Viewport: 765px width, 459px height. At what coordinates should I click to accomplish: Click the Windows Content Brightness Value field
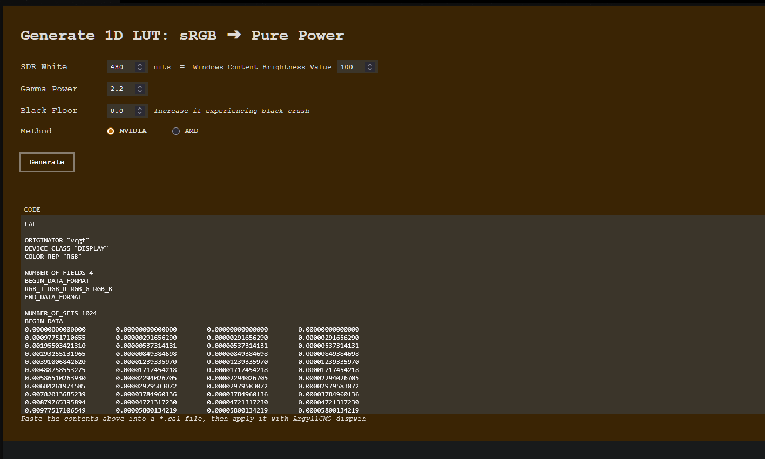pyautogui.click(x=351, y=66)
